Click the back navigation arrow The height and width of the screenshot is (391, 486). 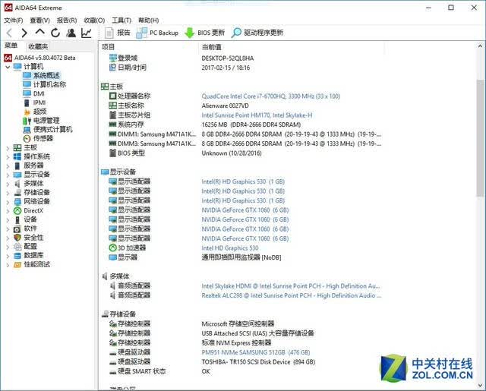(x=9, y=33)
